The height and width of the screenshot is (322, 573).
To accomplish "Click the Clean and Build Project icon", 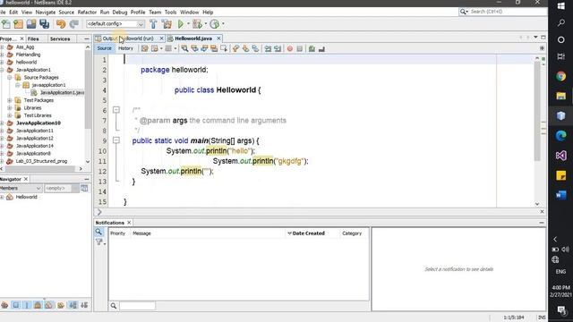I will [x=167, y=24].
